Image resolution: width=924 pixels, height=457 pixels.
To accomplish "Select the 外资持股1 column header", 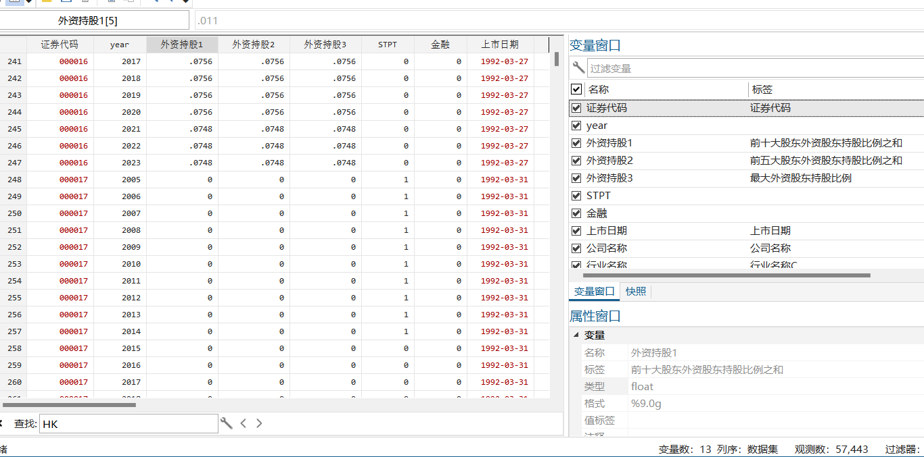I will pyautogui.click(x=182, y=45).
